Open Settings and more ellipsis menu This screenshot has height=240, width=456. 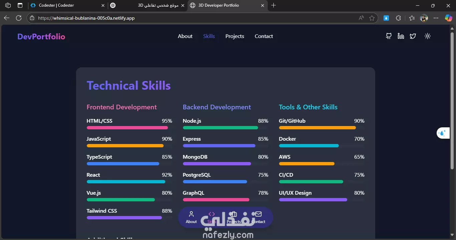(x=436, y=18)
